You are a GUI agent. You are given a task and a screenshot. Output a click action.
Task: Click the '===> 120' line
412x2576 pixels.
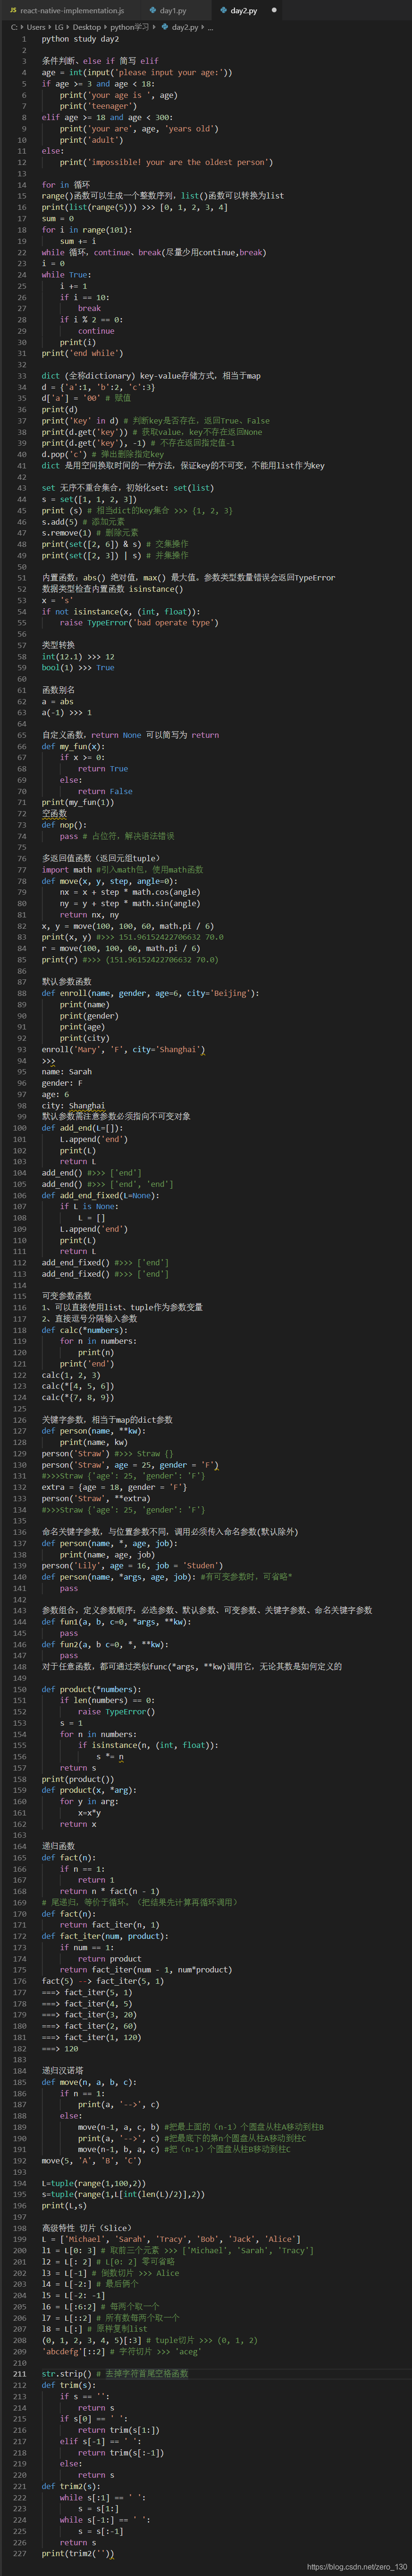(60, 2048)
